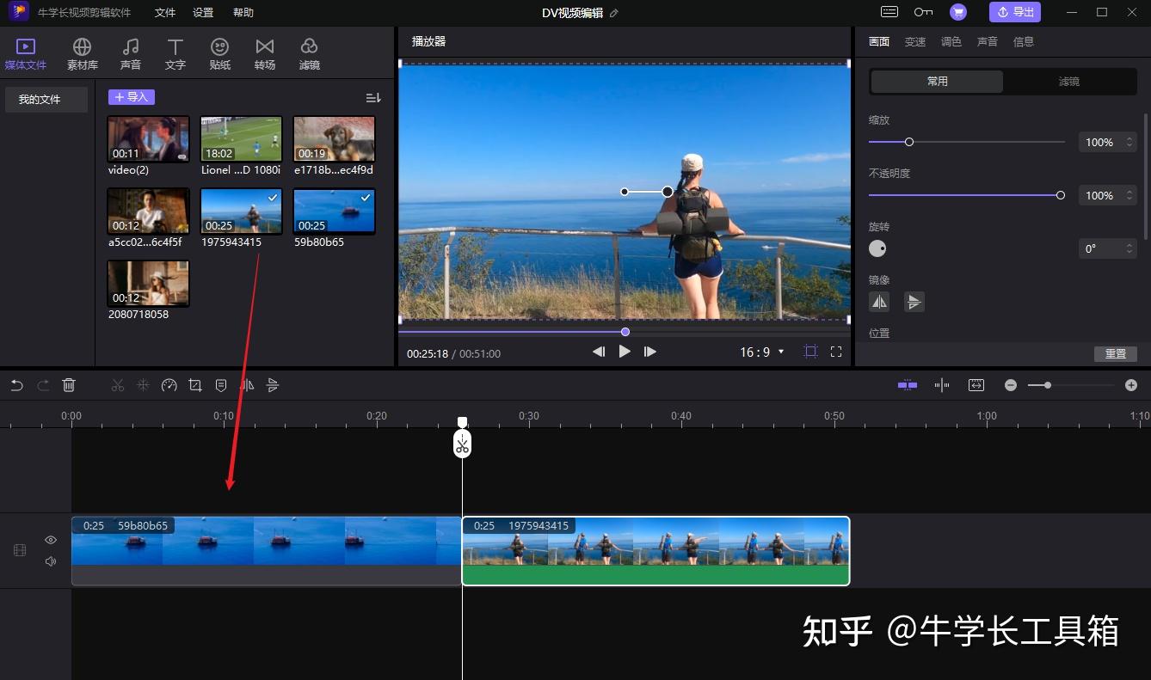Mute the video track speaker icon
The height and width of the screenshot is (680, 1151).
coord(51,561)
